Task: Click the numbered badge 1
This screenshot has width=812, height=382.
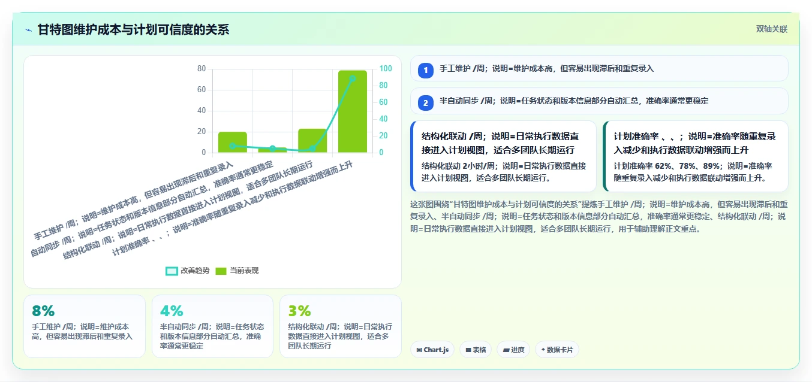Action: point(425,71)
